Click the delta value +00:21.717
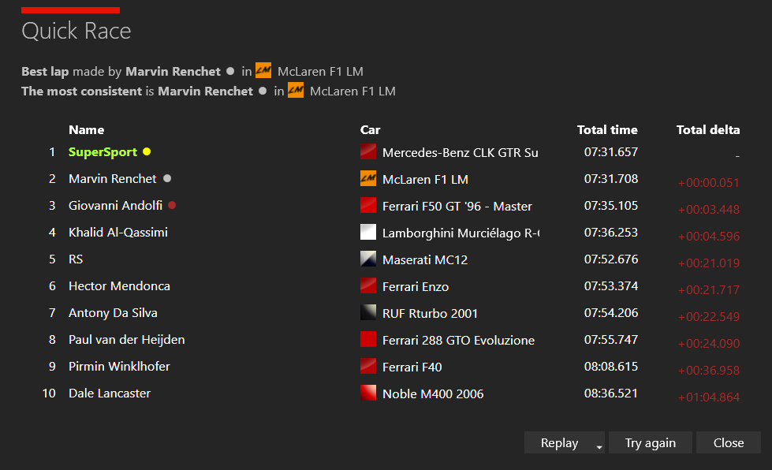The width and height of the screenshot is (772, 470). click(709, 290)
